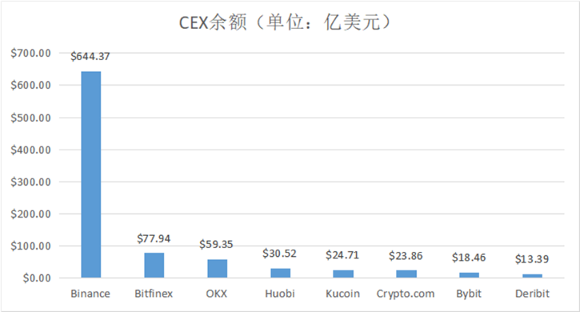
Task: Select the $59.35 data label
Action: (216, 245)
